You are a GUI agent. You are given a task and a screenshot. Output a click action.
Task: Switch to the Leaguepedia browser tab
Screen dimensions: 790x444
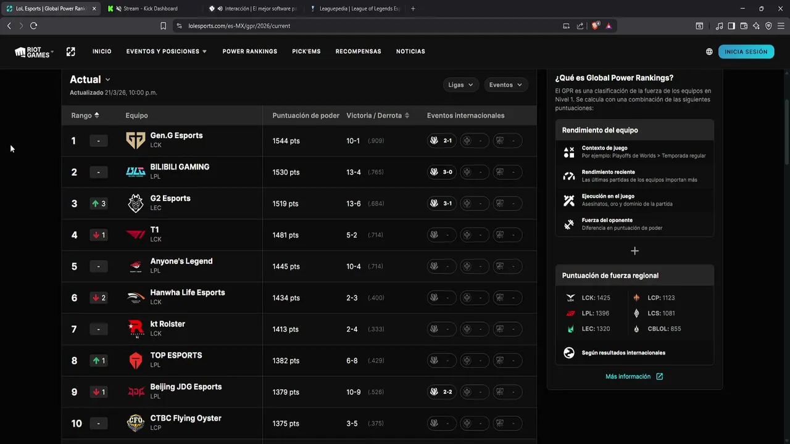pyautogui.click(x=355, y=9)
